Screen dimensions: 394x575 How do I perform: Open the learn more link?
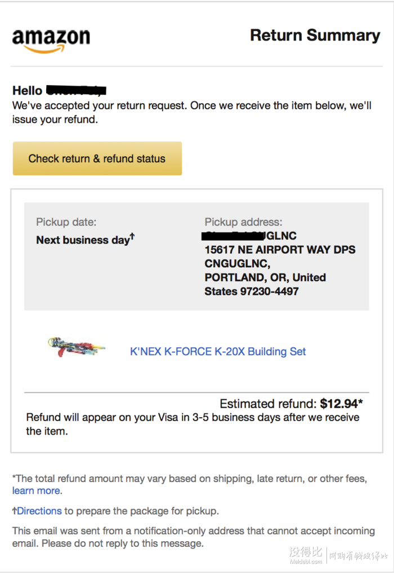click(36, 490)
